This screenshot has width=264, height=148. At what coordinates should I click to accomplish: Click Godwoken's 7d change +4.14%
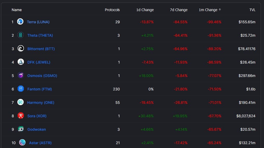(x=181, y=129)
